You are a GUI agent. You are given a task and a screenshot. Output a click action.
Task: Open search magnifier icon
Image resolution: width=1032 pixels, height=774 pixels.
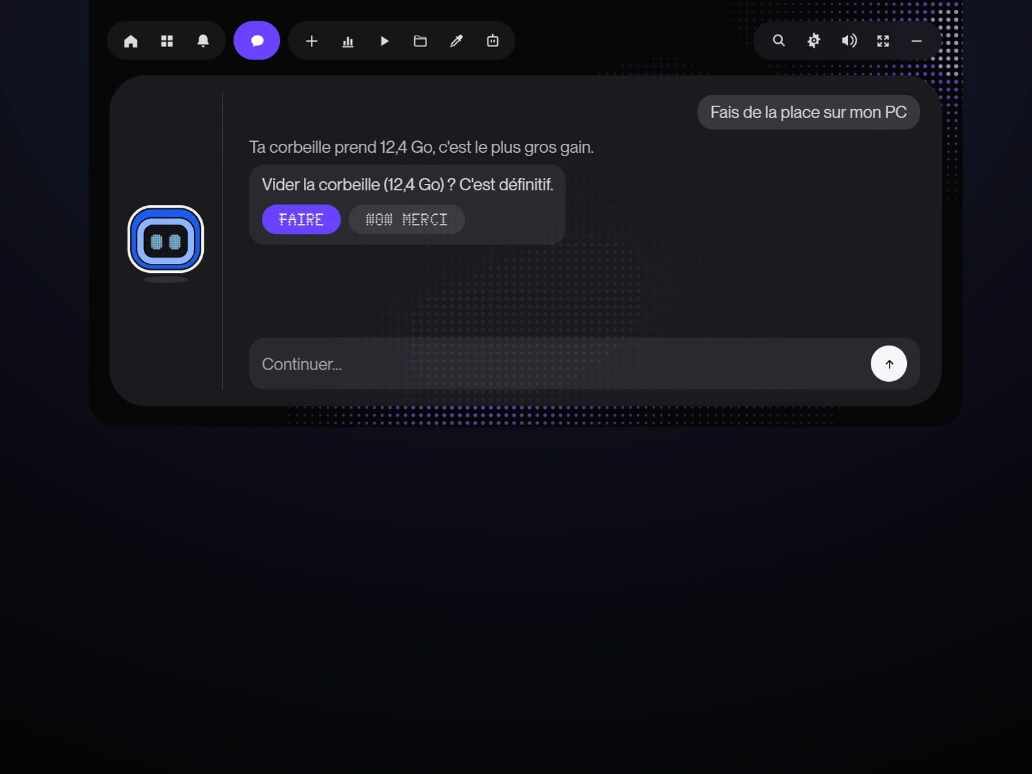(779, 41)
